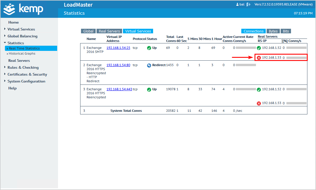Open the Real Servers sidebar item
This screenshot has height=190, width=316.
(19, 61)
